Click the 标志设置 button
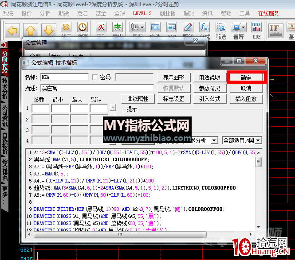Image resolution: width=295 pixels, height=260 pixels. pos(173,99)
